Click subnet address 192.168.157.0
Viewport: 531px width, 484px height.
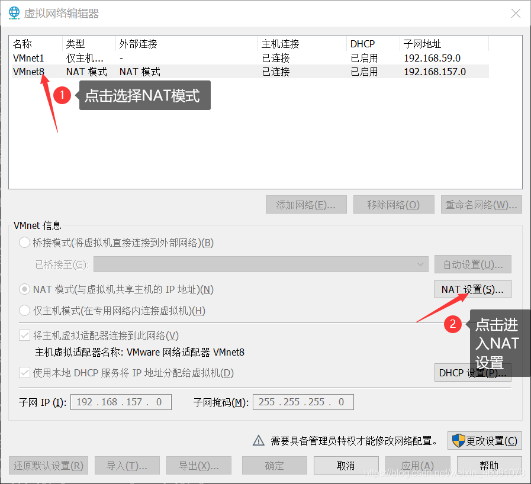click(x=435, y=72)
